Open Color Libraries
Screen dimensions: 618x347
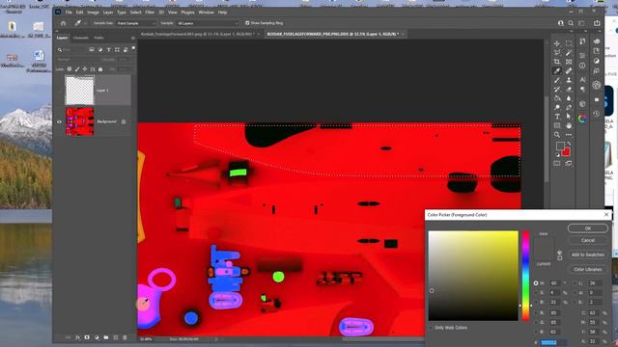click(x=588, y=270)
